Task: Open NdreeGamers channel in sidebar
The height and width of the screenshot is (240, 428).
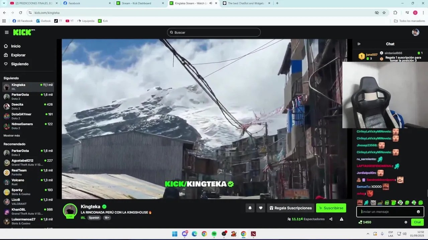Action: [28, 126]
